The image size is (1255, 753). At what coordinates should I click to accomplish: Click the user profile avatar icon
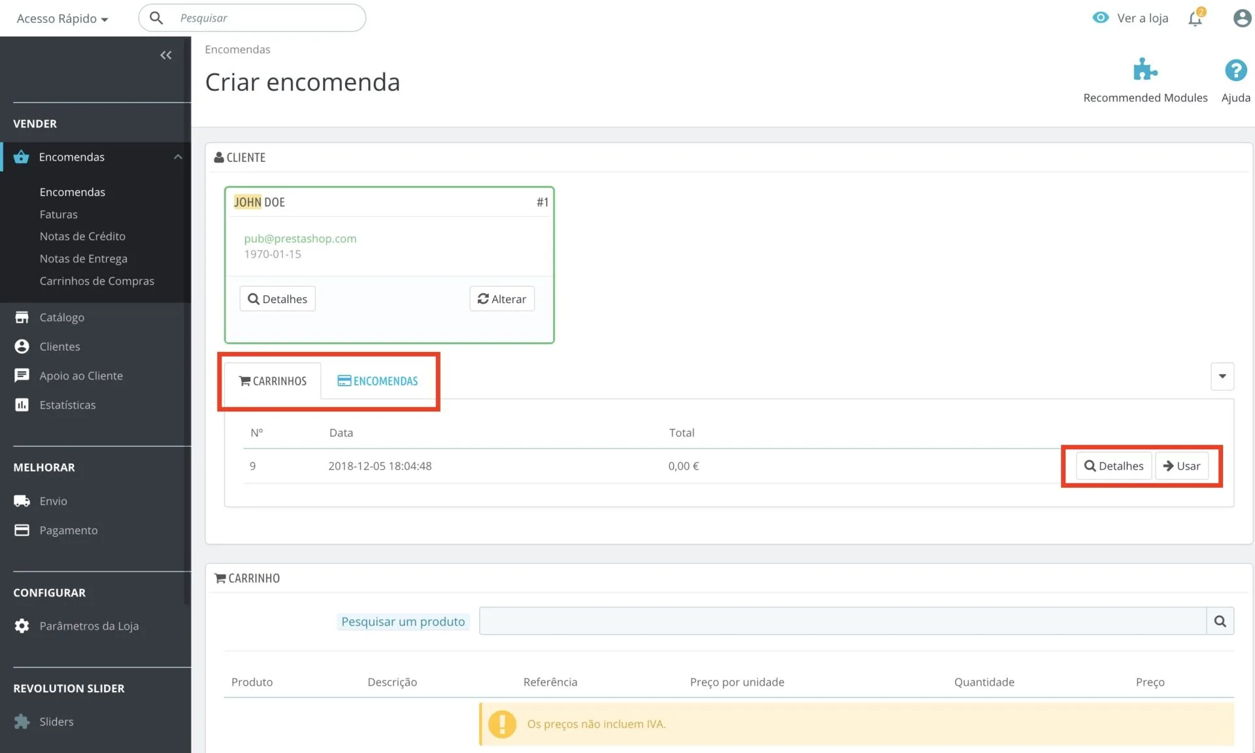(x=1241, y=18)
